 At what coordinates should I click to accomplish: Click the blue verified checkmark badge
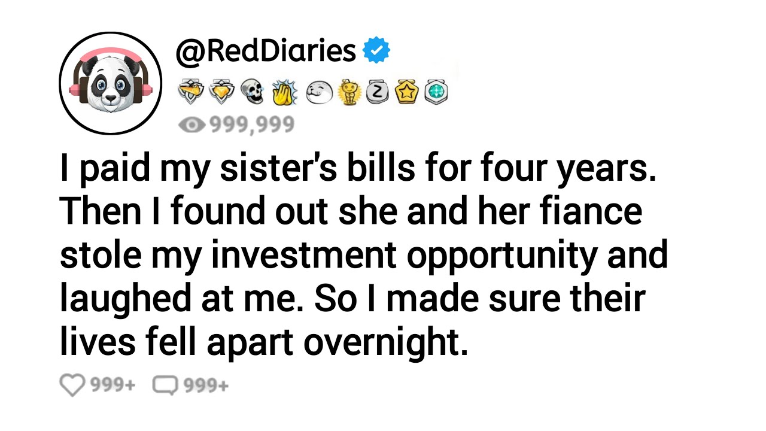(x=378, y=51)
